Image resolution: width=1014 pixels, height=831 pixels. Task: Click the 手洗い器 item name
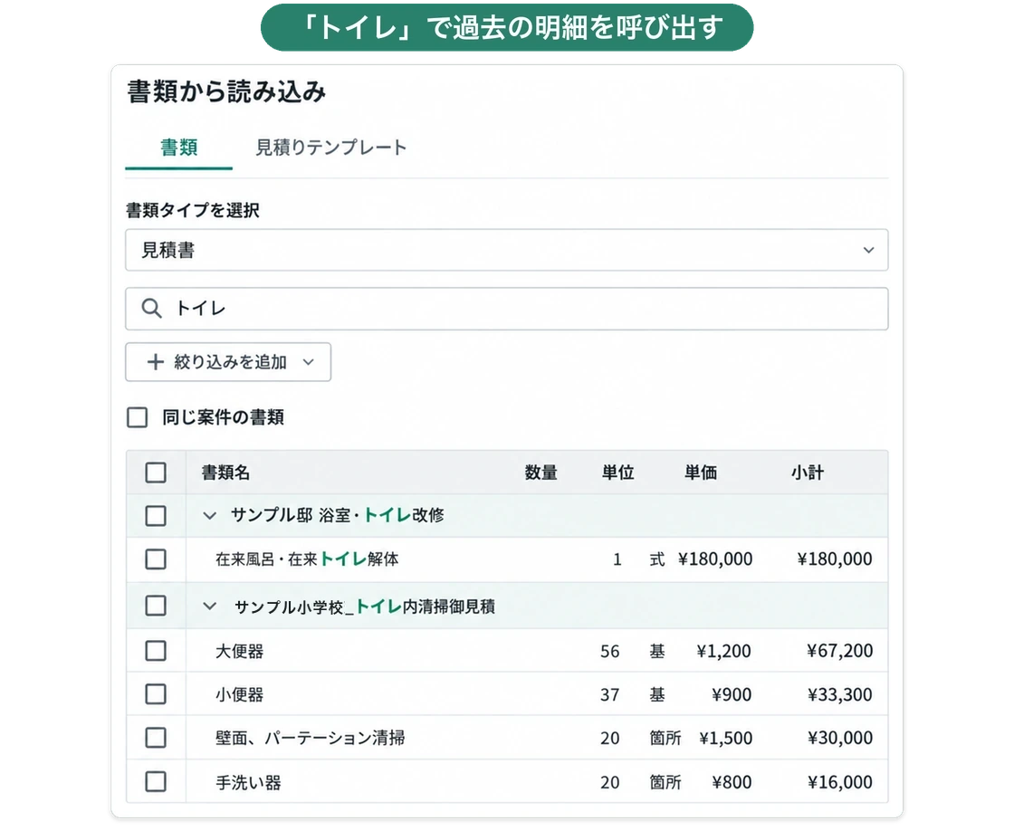[x=248, y=782]
